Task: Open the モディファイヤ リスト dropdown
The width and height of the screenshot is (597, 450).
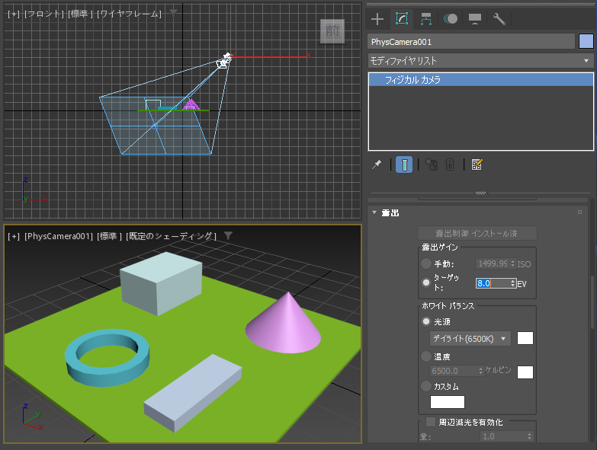Action: [x=480, y=60]
